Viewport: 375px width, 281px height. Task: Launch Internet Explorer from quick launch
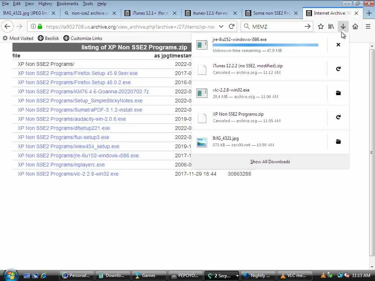(x=44, y=276)
